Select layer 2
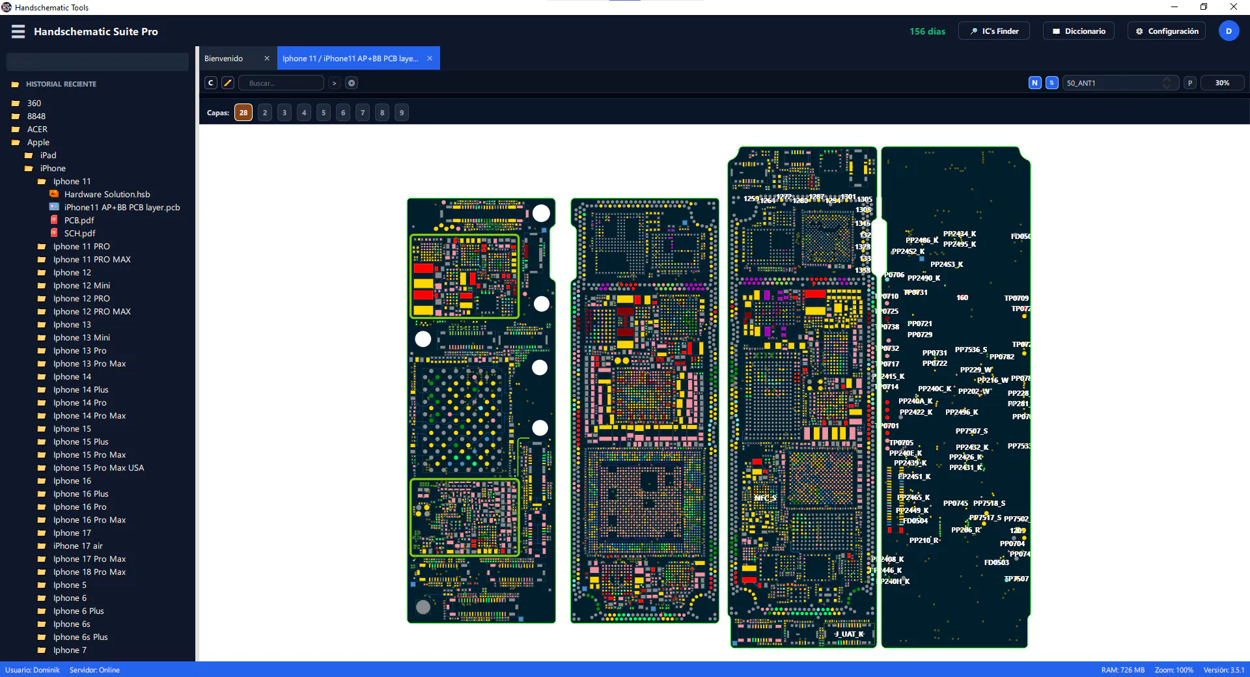1250x677 pixels. [265, 113]
